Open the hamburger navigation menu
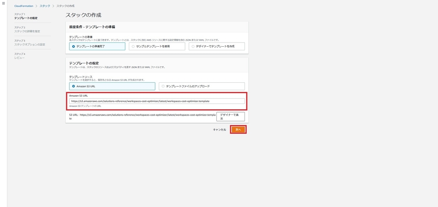Viewport: 438px width, 207px height. coord(3,3)
